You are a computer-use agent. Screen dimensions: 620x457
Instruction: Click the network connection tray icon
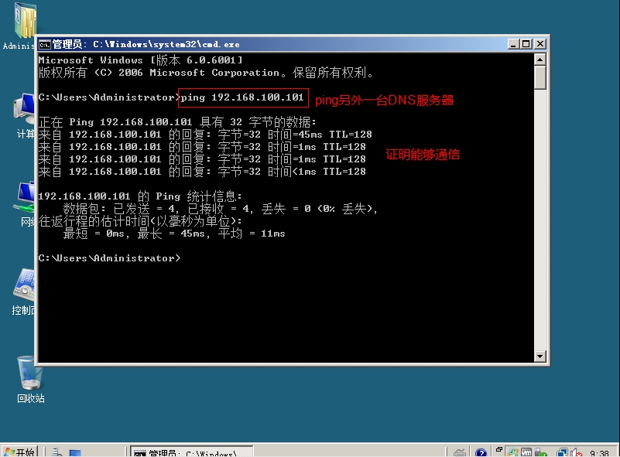562,452
